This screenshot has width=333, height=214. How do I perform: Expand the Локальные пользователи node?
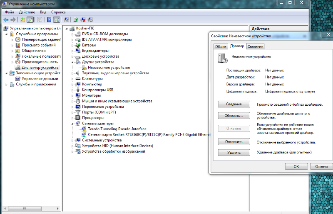(12, 56)
